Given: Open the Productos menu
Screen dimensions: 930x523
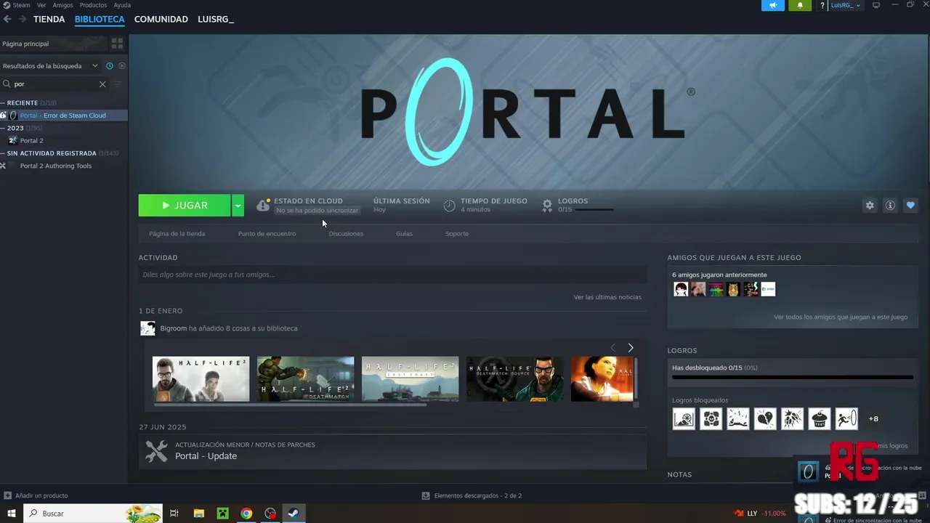Looking at the screenshot, I should pos(93,5).
